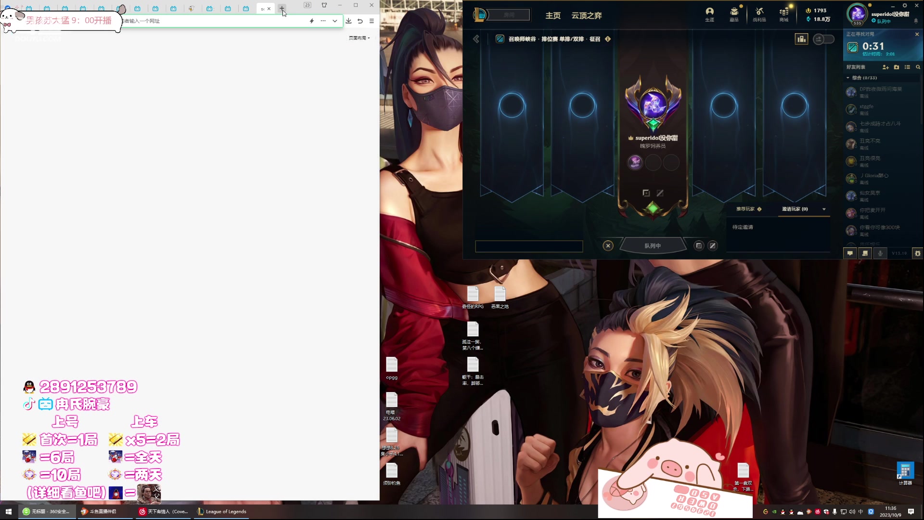Cancel the queue with the X button
The width and height of the screenshot is (924, 520).
(608, 246)
